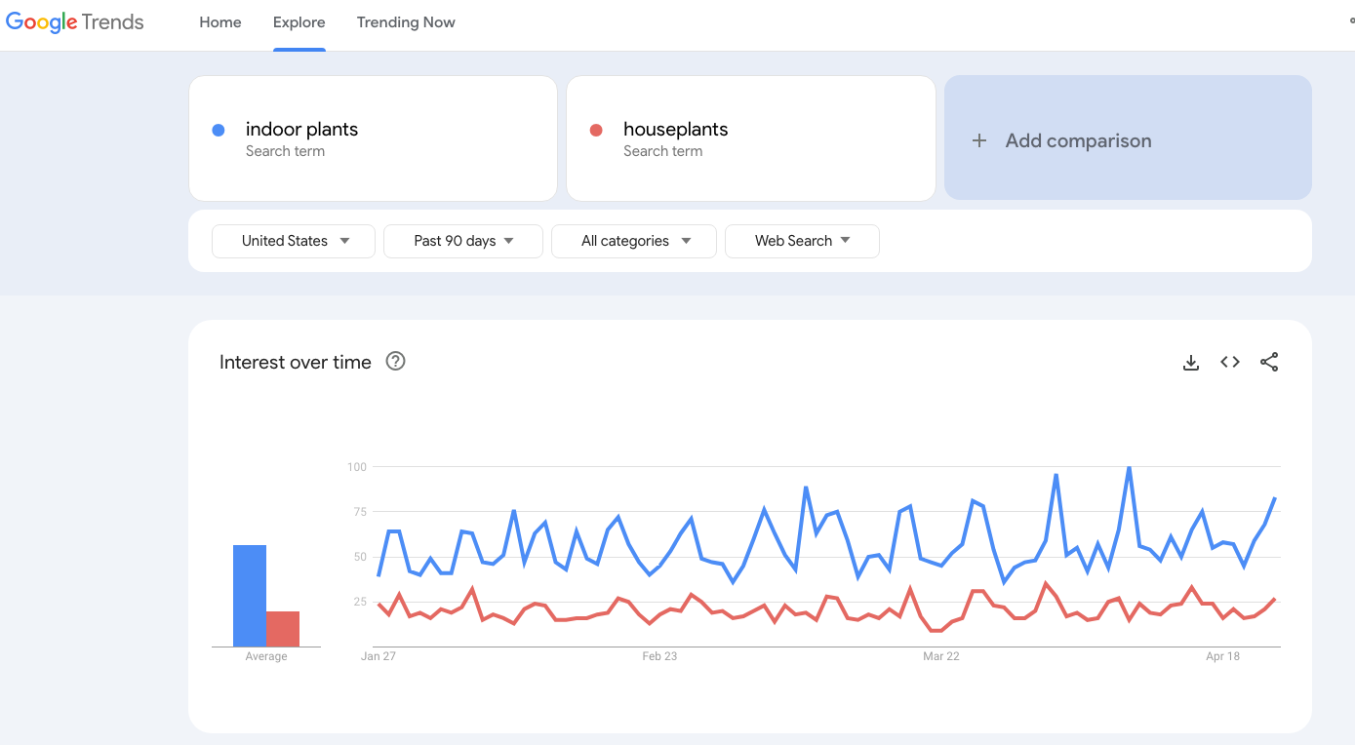Screen dimensions: 1355x745
Task: Expand the United States region dropdown
Action: click(x=294, y=241)
